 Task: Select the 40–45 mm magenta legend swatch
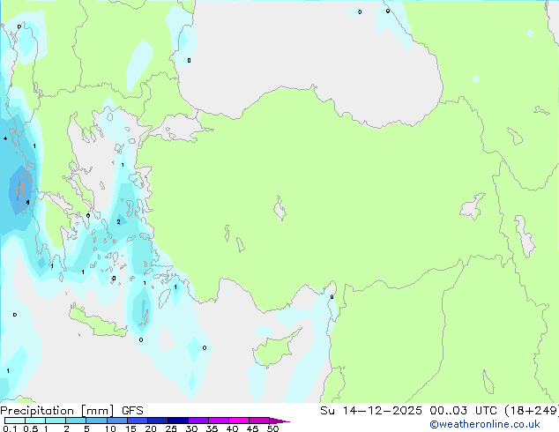point(239,421)
